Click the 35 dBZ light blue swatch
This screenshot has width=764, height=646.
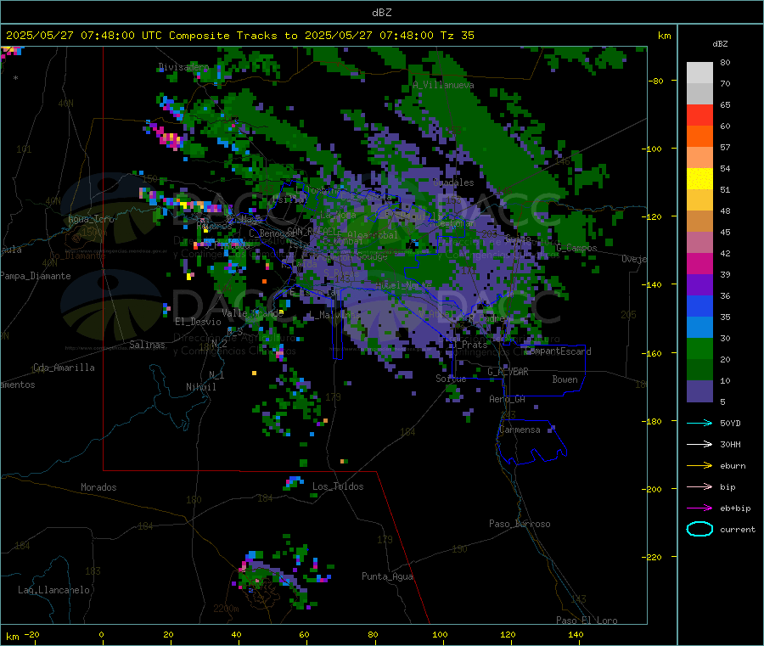[x=699, y=328]
